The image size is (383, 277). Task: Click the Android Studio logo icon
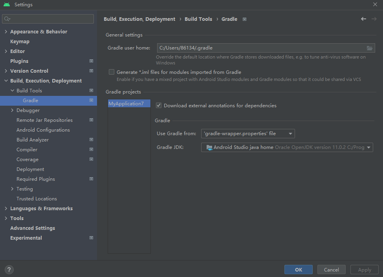[7, 4]
